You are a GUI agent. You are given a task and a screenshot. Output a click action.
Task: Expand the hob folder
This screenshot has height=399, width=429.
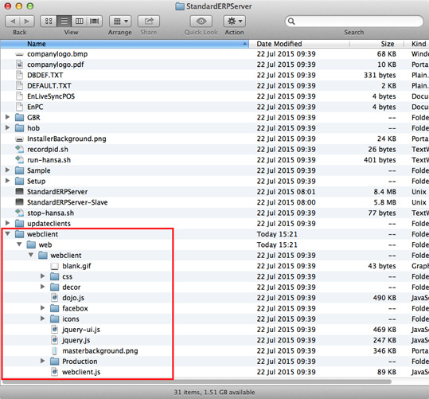point(8,128)
